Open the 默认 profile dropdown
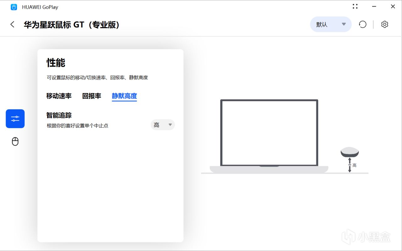 [x=331, y=24]
